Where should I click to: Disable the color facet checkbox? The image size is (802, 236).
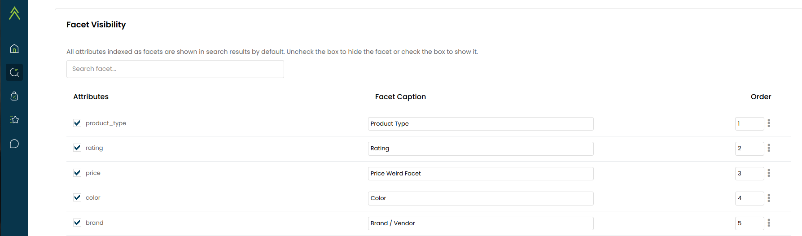(x=77, y=197)
